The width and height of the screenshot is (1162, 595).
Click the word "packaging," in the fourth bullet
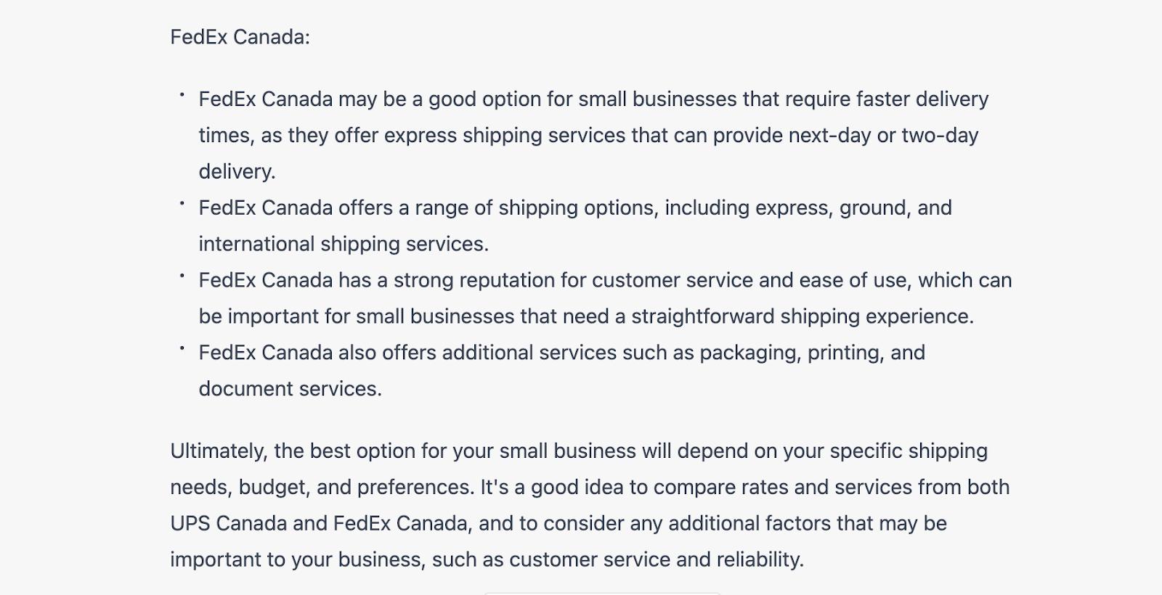(750, 353)
